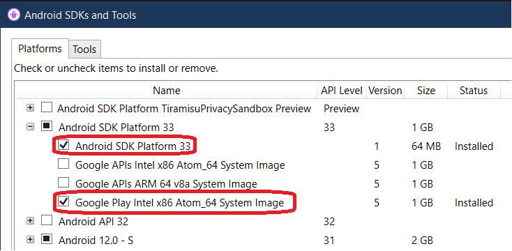Collapse the Android SDK Platform 33 group
This screenshot has width=512, height=251.
(31, 127)
